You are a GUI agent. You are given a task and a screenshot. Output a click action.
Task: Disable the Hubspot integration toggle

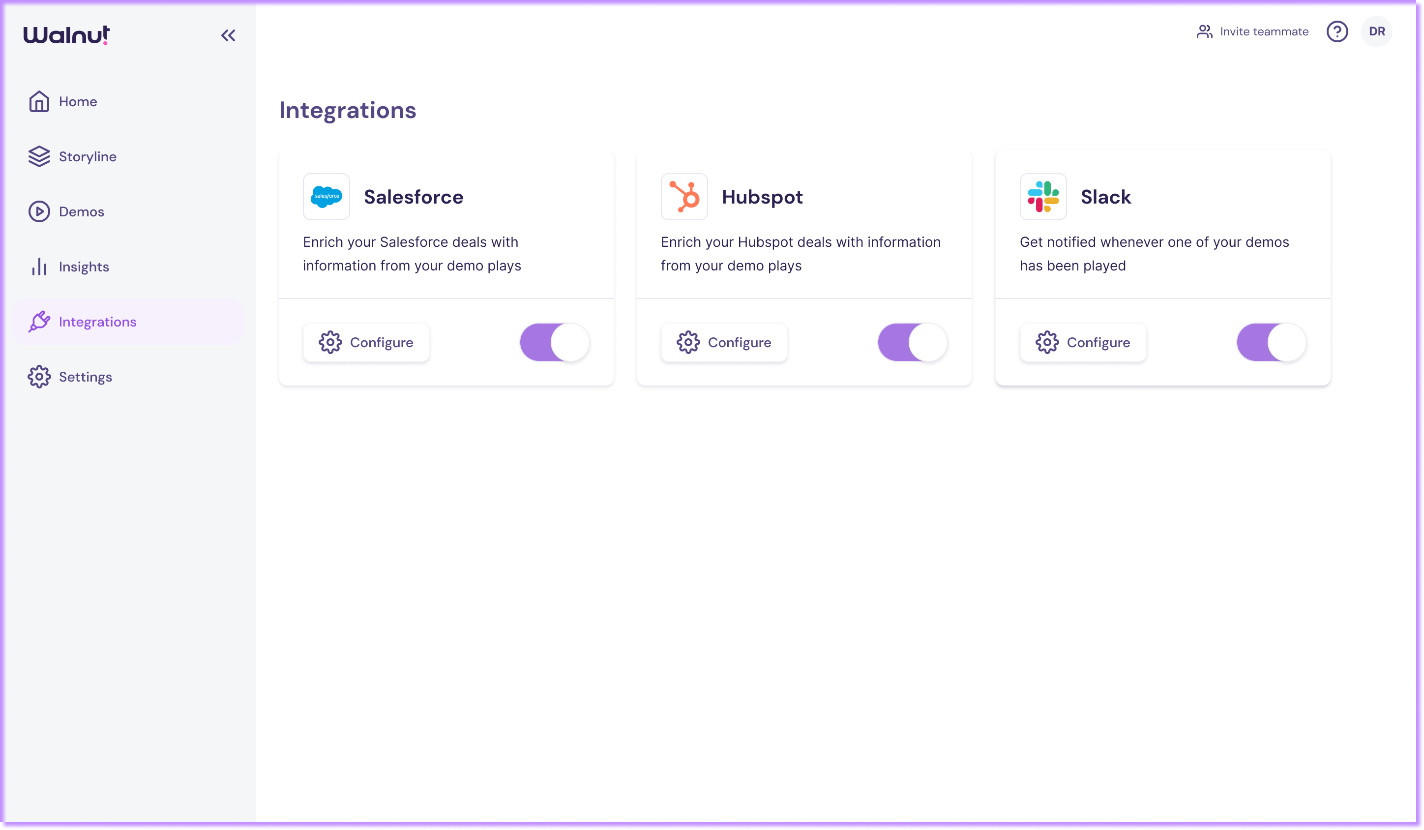click(912, 342)
